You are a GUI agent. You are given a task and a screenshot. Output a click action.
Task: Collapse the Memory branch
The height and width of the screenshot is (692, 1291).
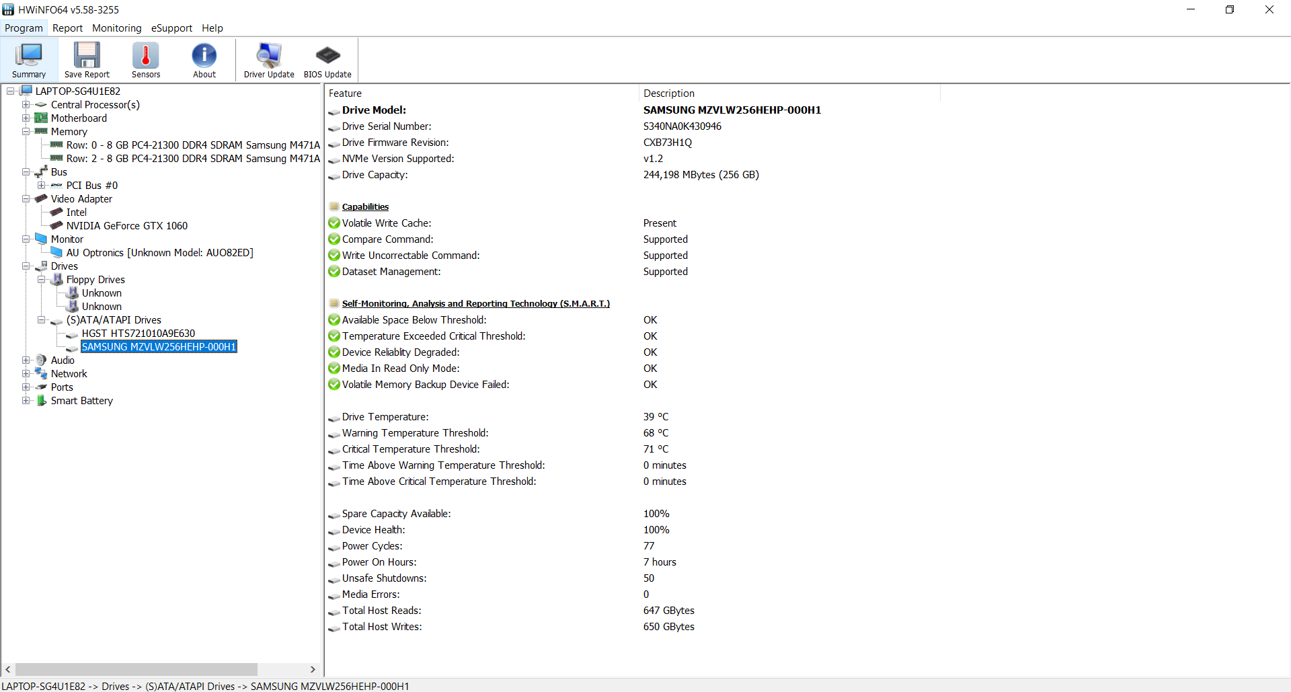pos(26,131)
